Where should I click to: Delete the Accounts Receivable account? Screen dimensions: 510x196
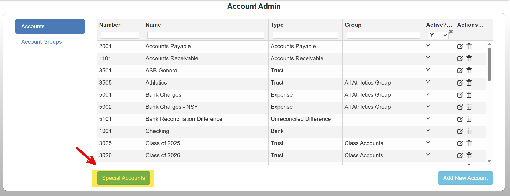[469, 58]
